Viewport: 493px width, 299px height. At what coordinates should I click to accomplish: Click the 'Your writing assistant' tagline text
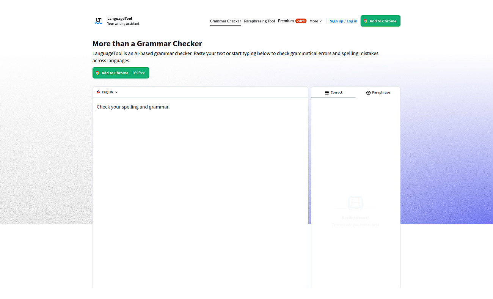coord(123,24)
